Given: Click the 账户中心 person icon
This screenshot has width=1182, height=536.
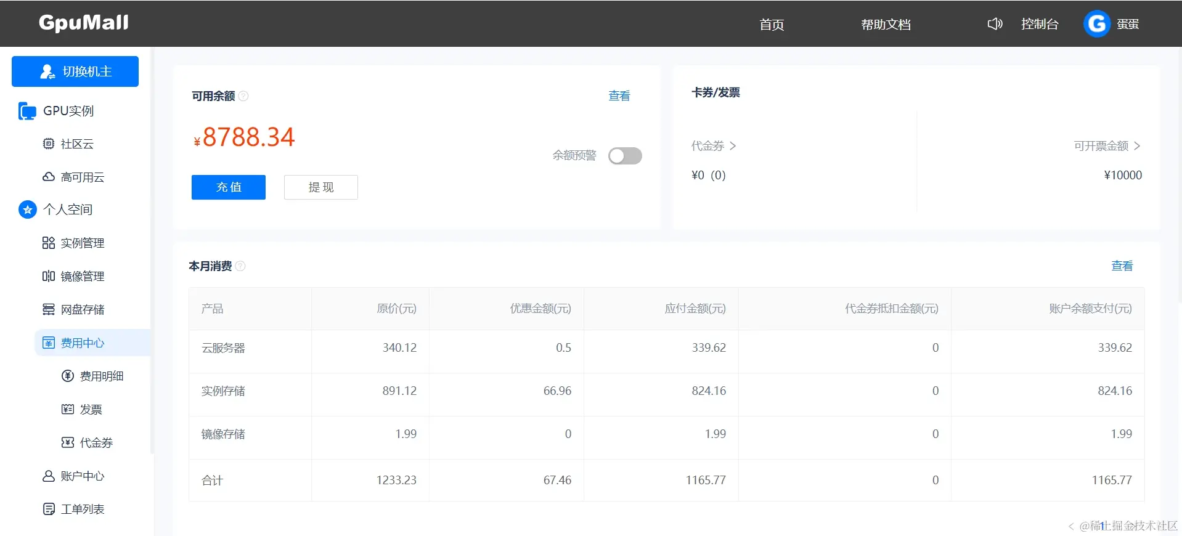Looking at the screenshot, I should click(49, 476).
